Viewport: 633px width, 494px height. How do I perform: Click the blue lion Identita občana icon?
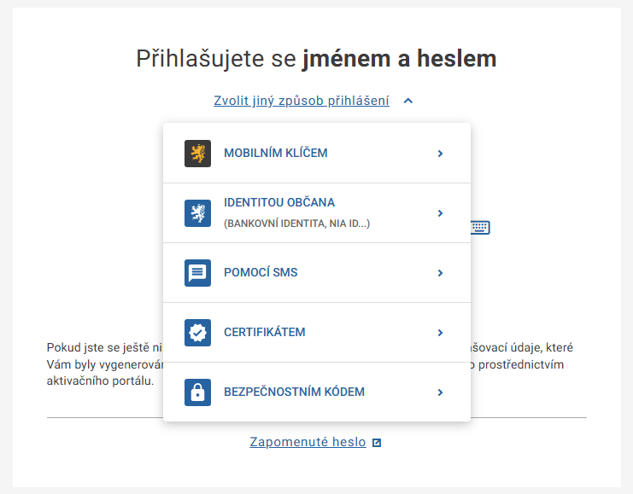point(197,213)
